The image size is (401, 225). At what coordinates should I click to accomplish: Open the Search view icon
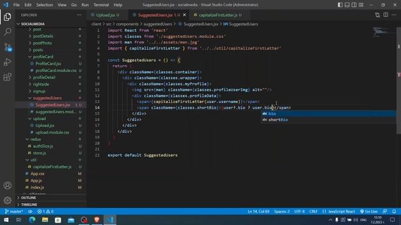[8, 32]
